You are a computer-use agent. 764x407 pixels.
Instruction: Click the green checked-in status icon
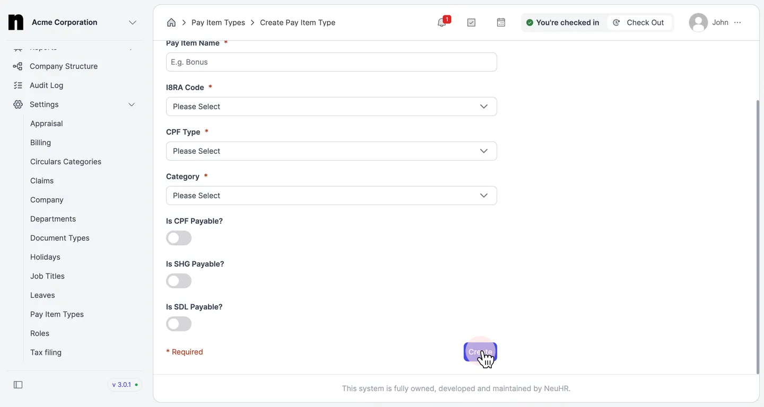point(529,22)
